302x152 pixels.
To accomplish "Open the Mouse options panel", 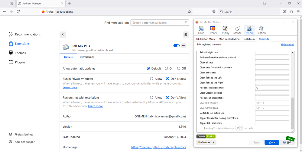I will click(x=237, y=30).
